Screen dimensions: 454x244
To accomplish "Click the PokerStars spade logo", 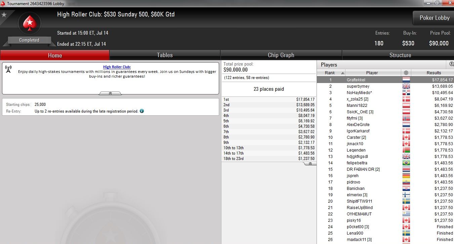I will (29, 24).
